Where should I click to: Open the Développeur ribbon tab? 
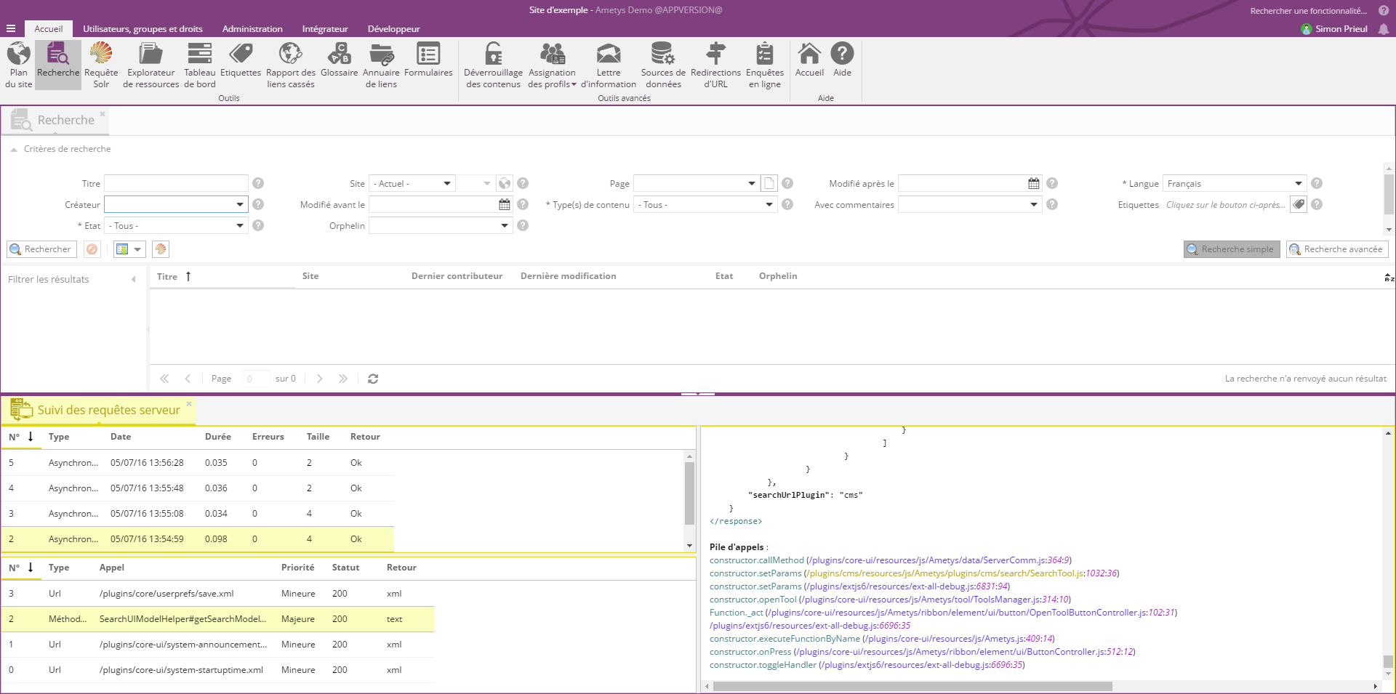[x=393, y=29]
